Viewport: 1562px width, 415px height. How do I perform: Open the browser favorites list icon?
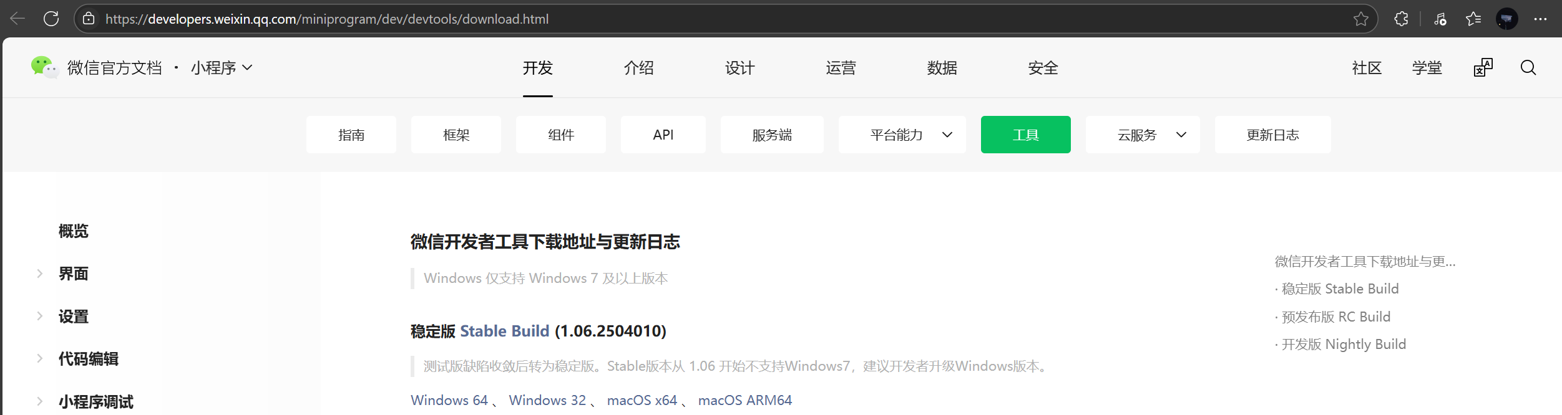pyautogui.click(x=1473, y=19)
